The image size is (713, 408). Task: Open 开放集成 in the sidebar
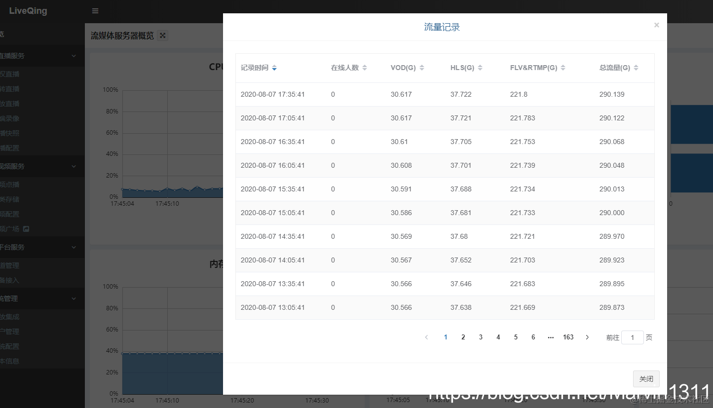pos(10,317)
